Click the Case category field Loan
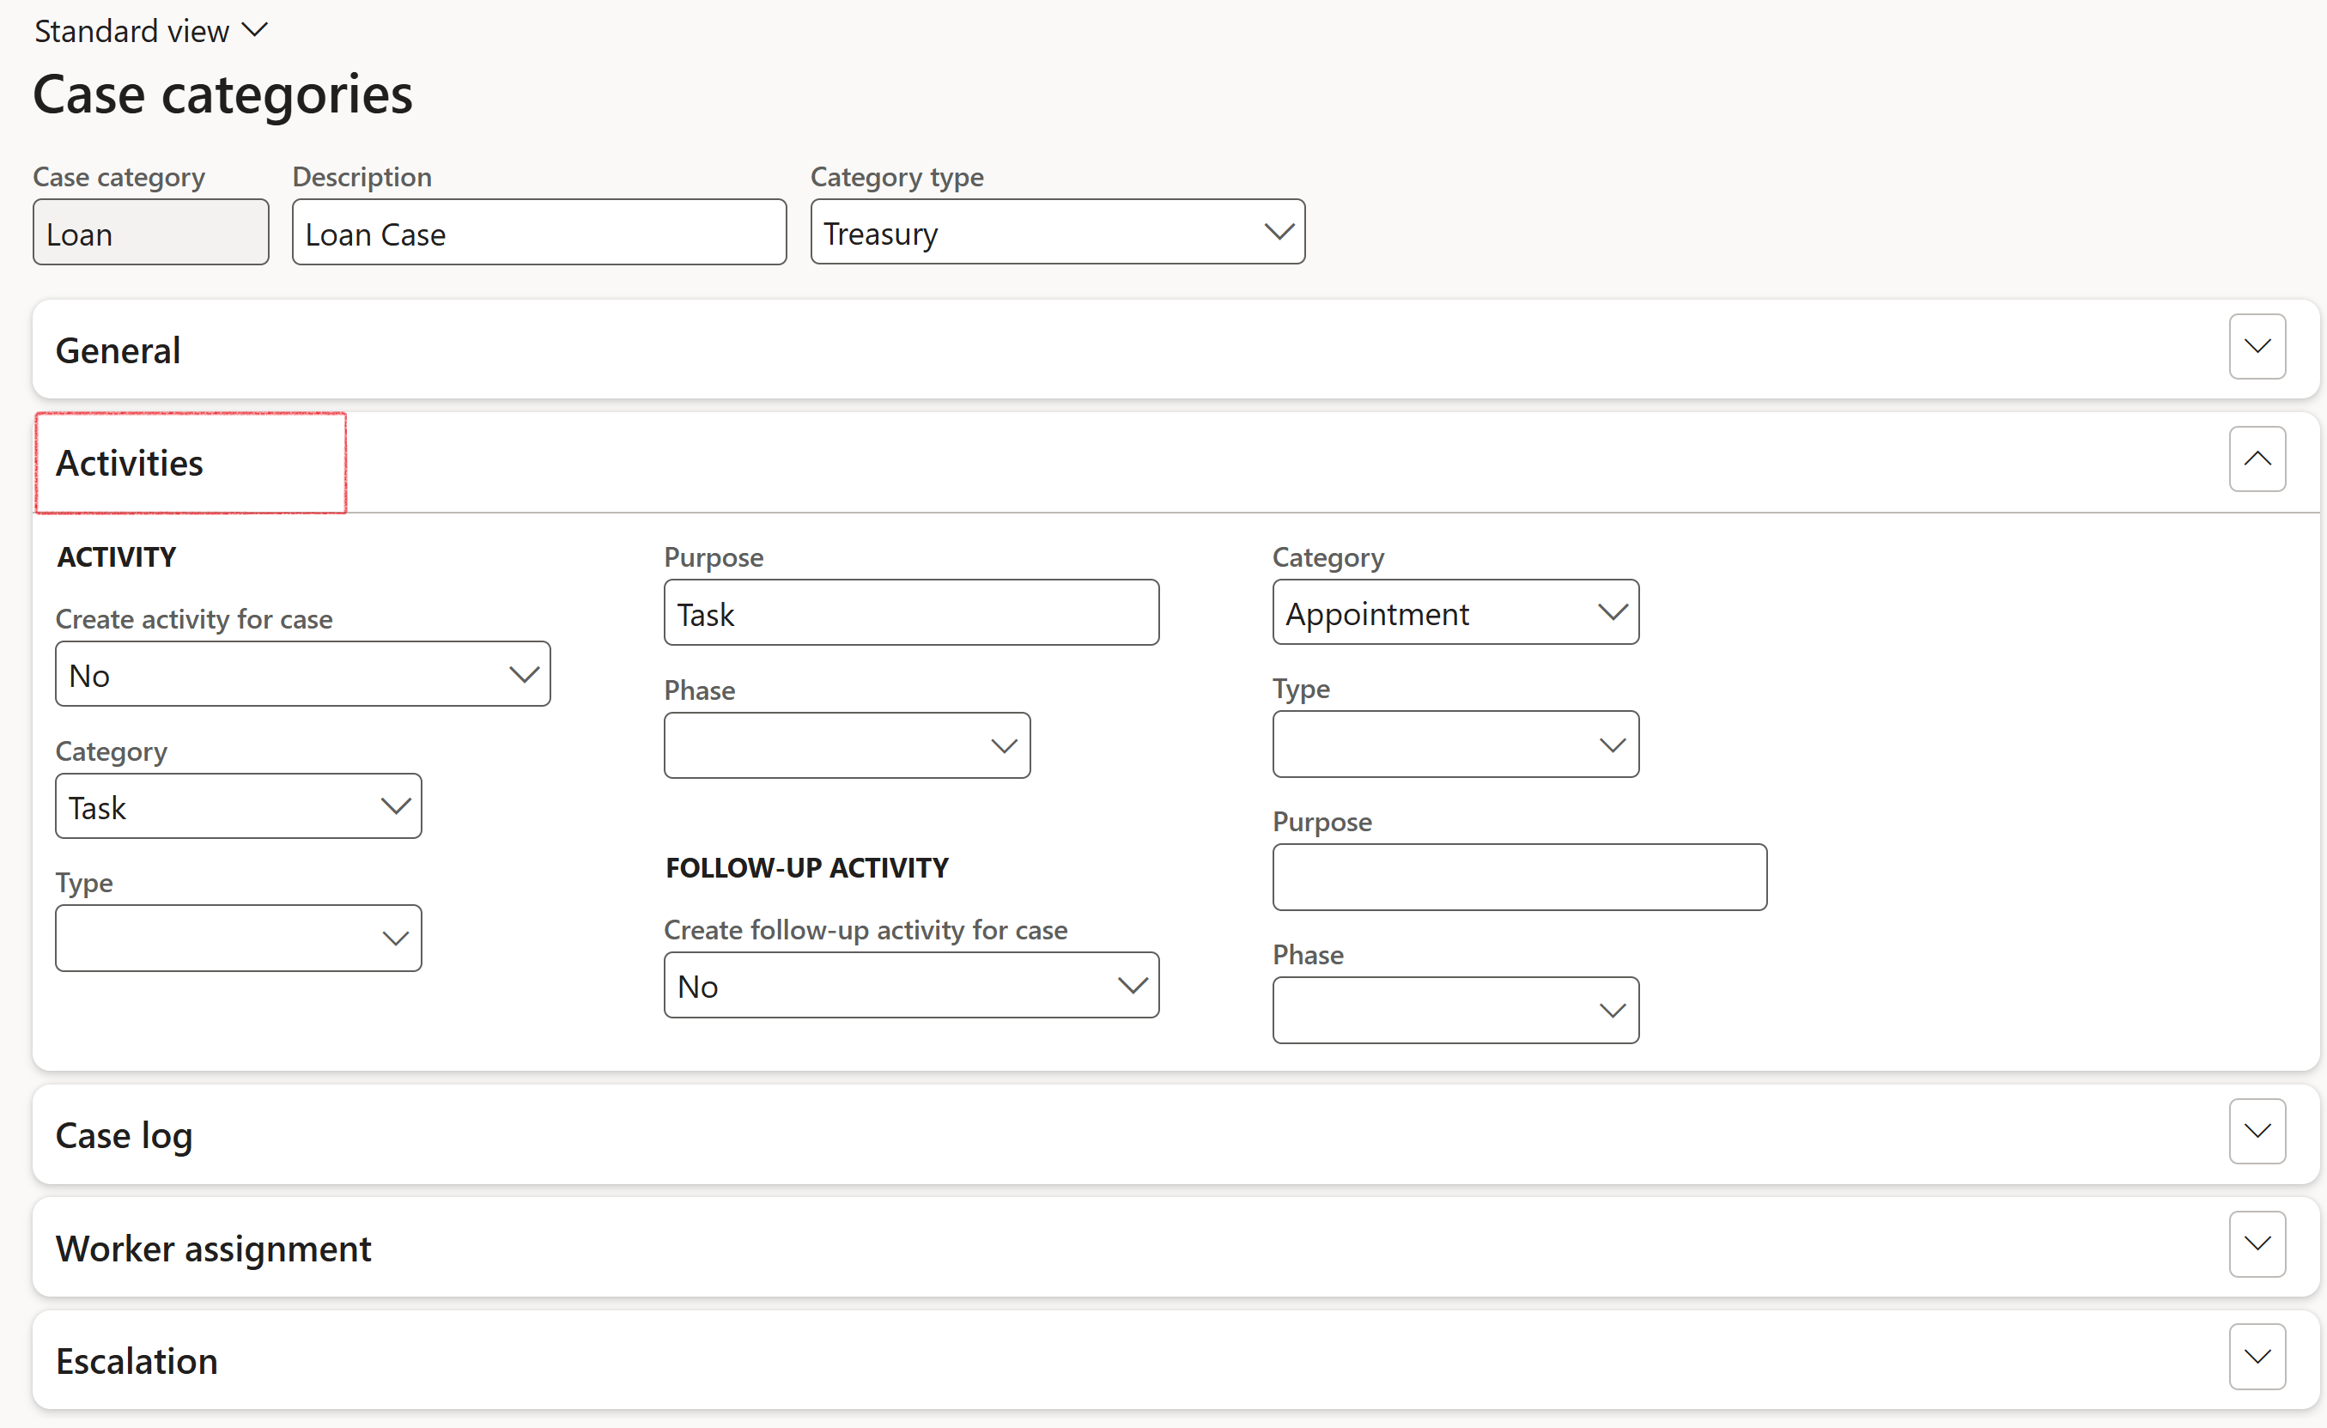The height and width of the screenshot is (1428, 2327). click(150, 234)
